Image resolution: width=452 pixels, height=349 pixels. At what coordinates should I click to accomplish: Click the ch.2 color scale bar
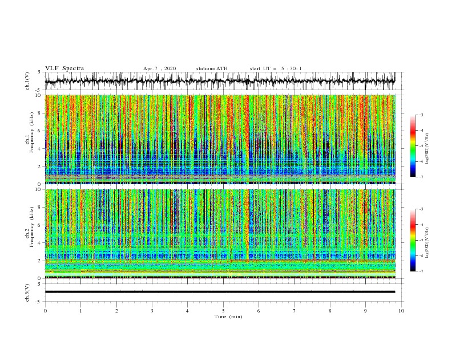tap(413, 240)
